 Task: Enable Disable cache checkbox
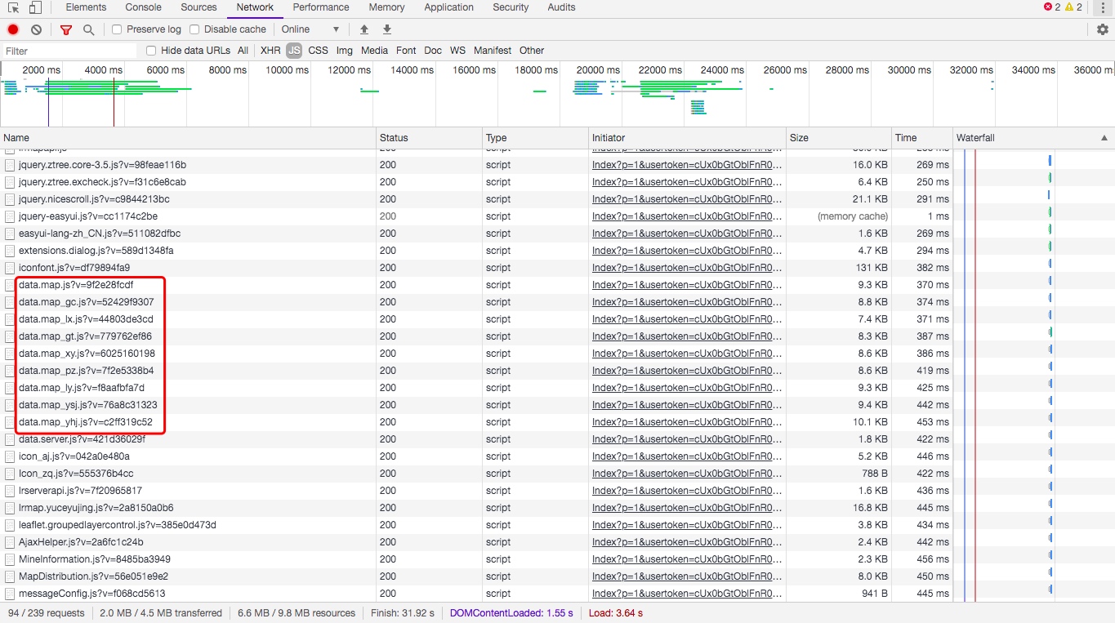[194, 29]
